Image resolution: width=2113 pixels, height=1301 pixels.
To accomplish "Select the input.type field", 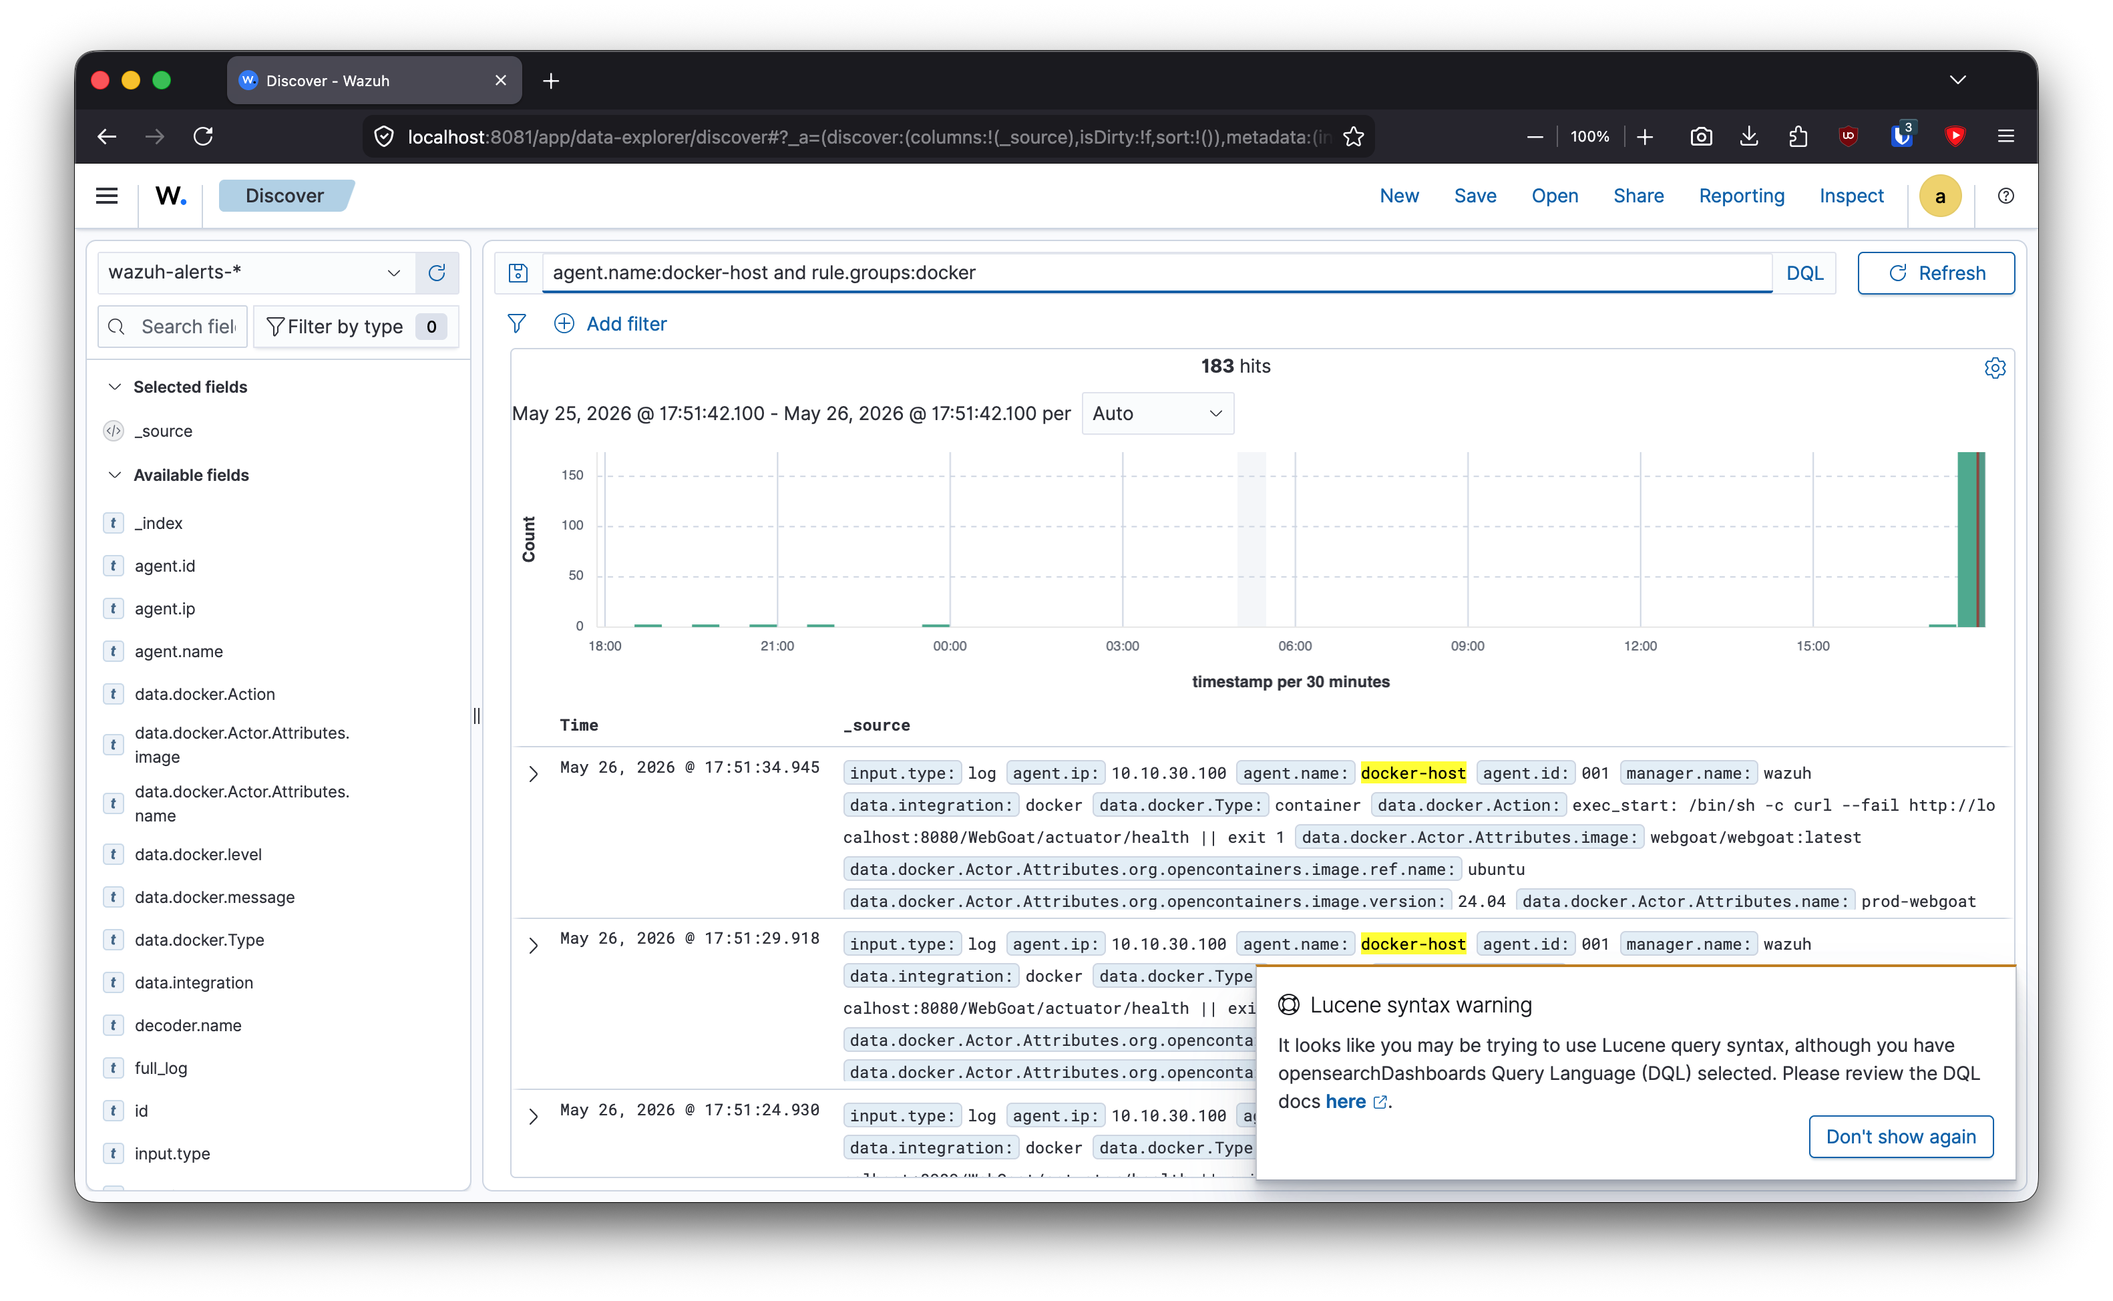I will [x=172, y=1153].
